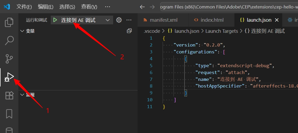Open the Bookmarks view in activity bar
Image resolution: width=298 pixels, height=133 pixels.
[x=9, y=114]
